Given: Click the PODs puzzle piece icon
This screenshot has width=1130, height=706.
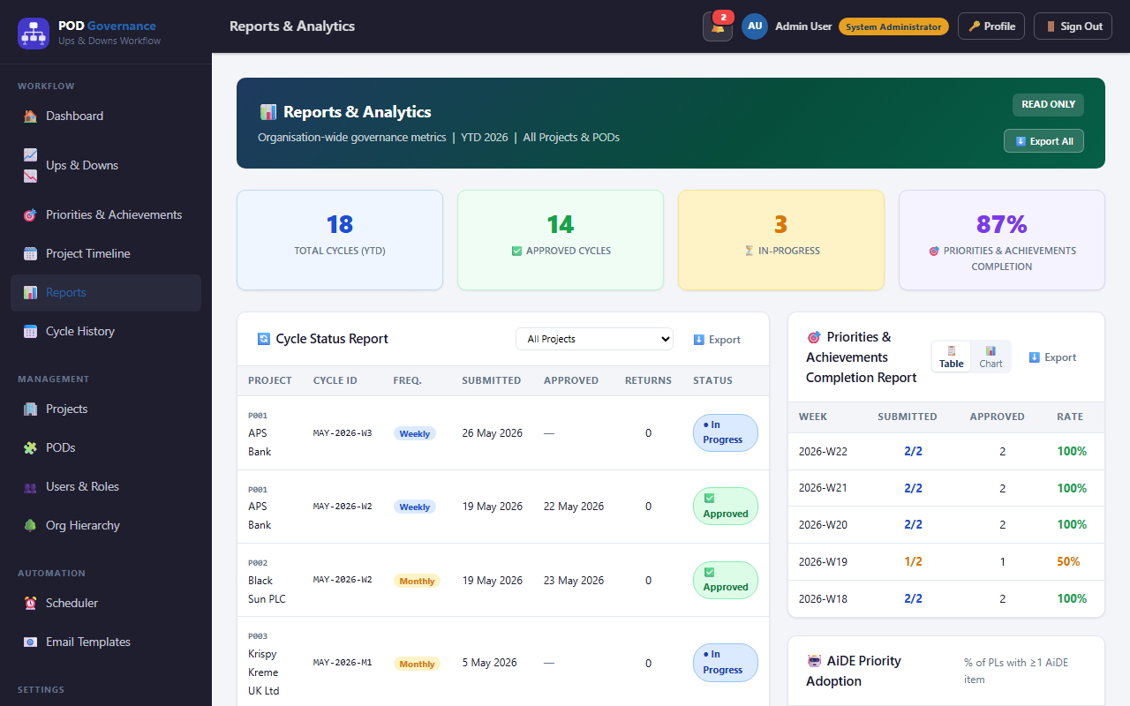Looking at the screenshot, I should 30,447.
